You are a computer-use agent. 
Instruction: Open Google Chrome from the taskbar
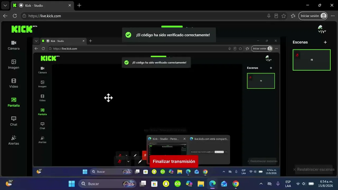[x=236, y=184]
